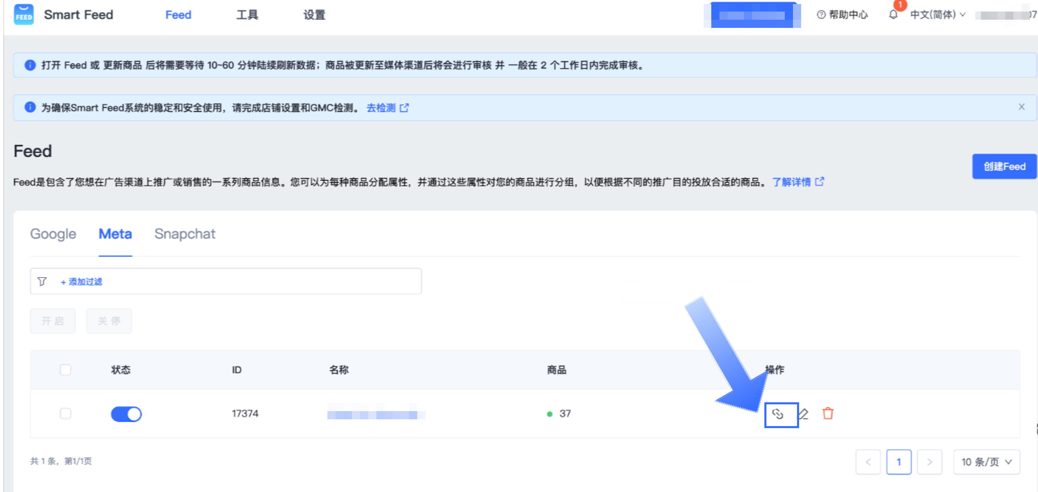This screenshot has width=1038, height=492.
Task: Delete feed 17374 with the trash icon
Action: point(828,413)
